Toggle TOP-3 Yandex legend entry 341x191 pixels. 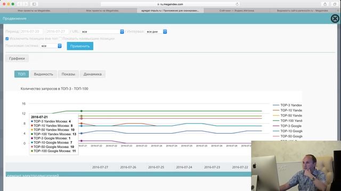pyautogui.click(x=287, y=105)
